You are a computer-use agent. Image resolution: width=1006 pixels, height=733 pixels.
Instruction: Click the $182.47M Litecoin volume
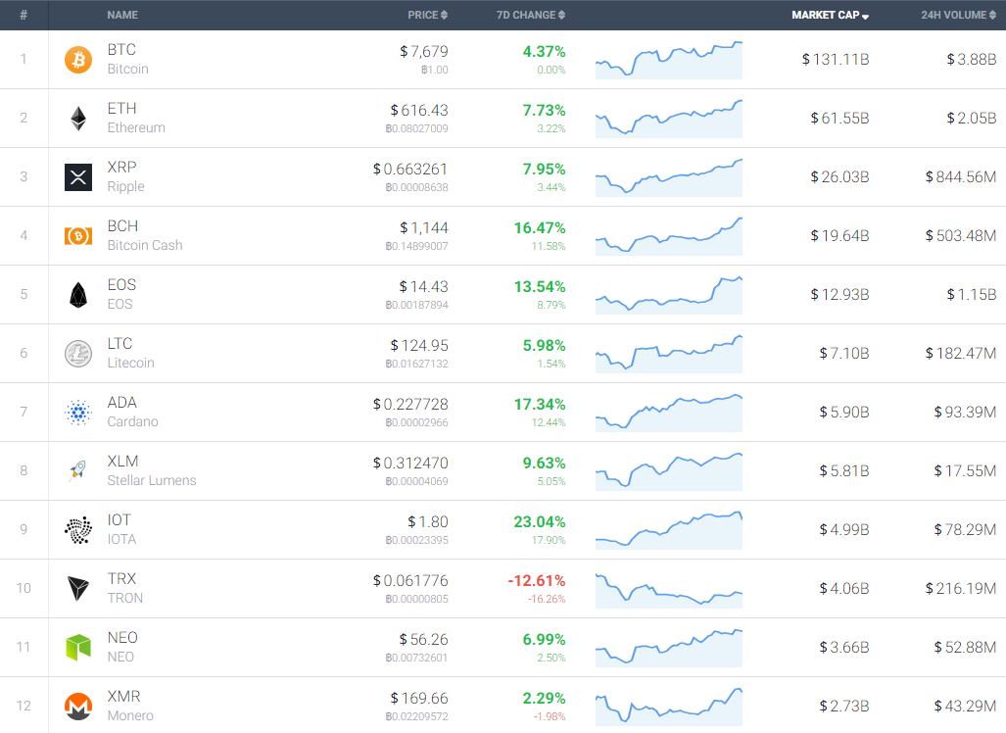(x=960, y=354)
